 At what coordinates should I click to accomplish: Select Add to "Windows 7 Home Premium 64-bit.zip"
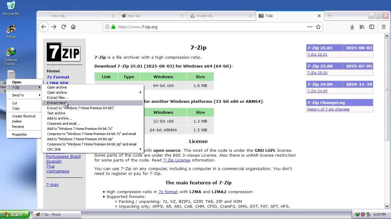coord(93,139)
